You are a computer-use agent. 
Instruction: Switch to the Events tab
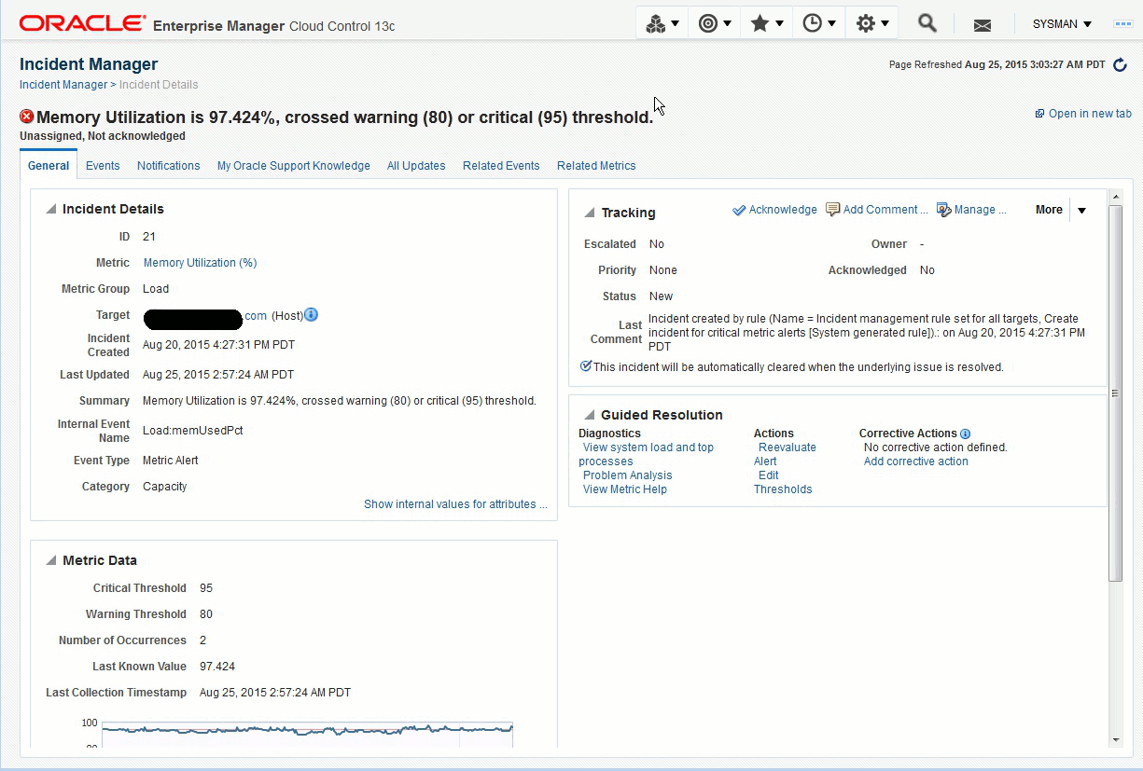103,166
